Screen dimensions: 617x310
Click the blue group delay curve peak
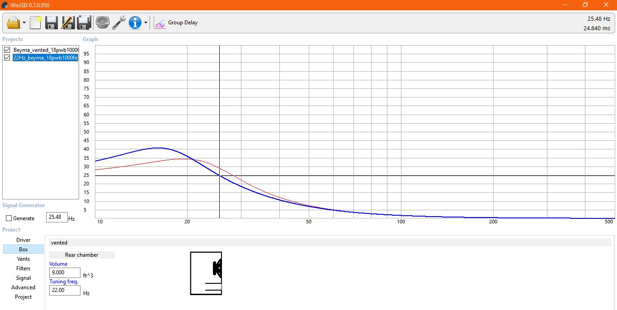click(x=157, y=148)
